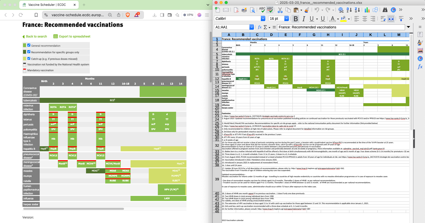Open paste options dropdown arrow
The height and width of the screenshot is (223, 425).
pos(301,10)
